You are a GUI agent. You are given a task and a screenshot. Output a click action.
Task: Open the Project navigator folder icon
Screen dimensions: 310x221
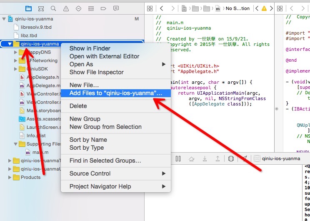point(28,8)
